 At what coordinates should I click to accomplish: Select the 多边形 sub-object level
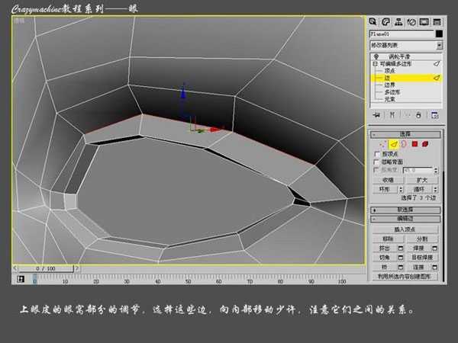(392, 92)
